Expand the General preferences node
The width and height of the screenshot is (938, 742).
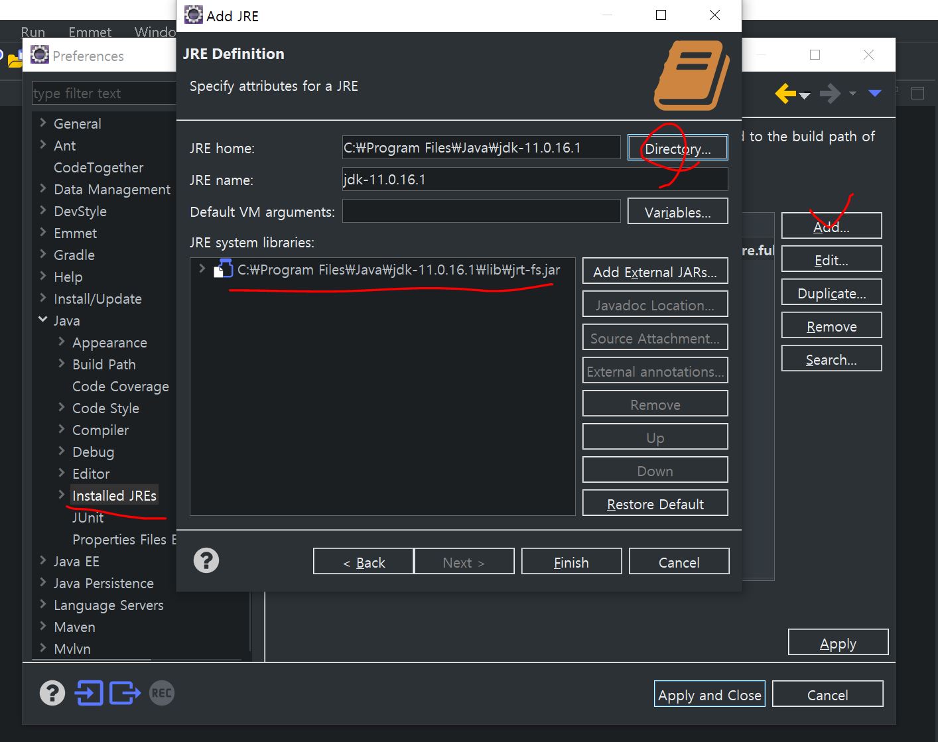[x=43, y=123]
